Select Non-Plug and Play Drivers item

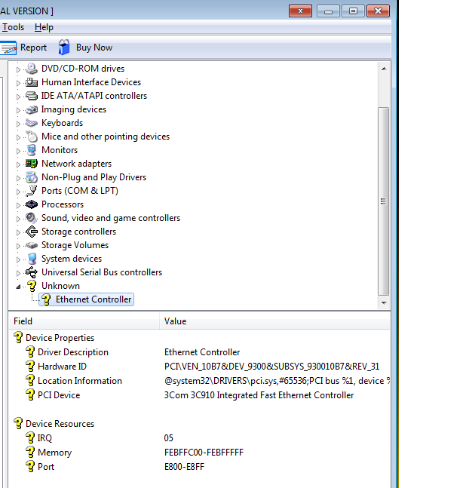point(94,177)
